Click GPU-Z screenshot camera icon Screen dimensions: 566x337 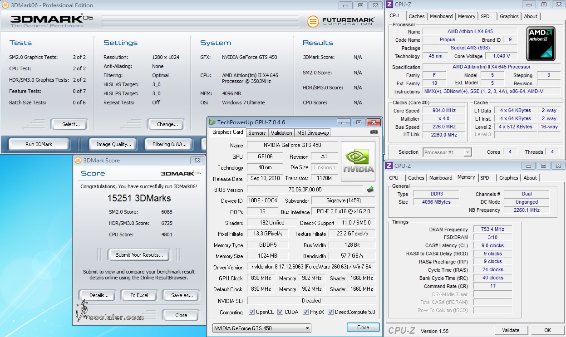point(374,132)
